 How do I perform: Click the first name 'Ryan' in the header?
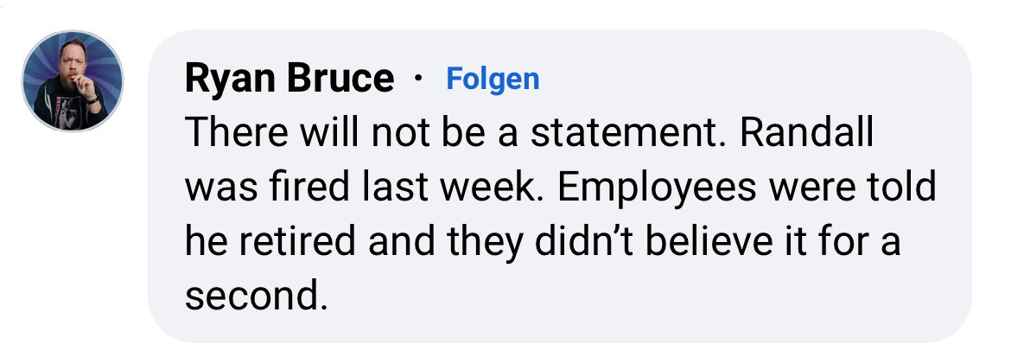pyautogui.click(x=228, y=80)
